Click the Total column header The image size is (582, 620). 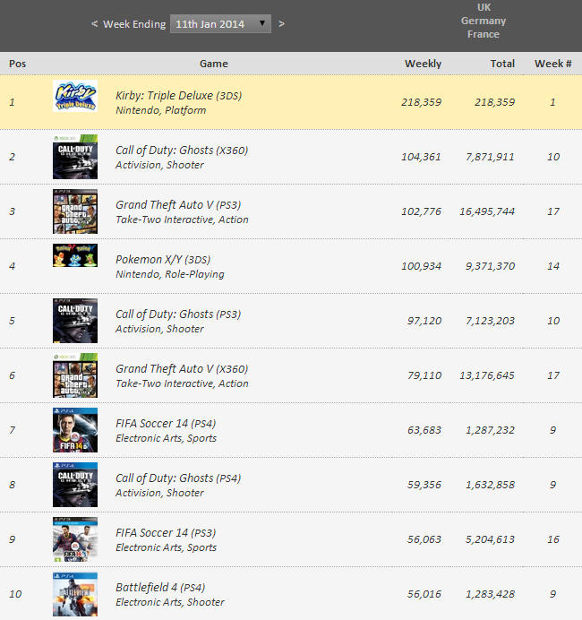[502, 64]
